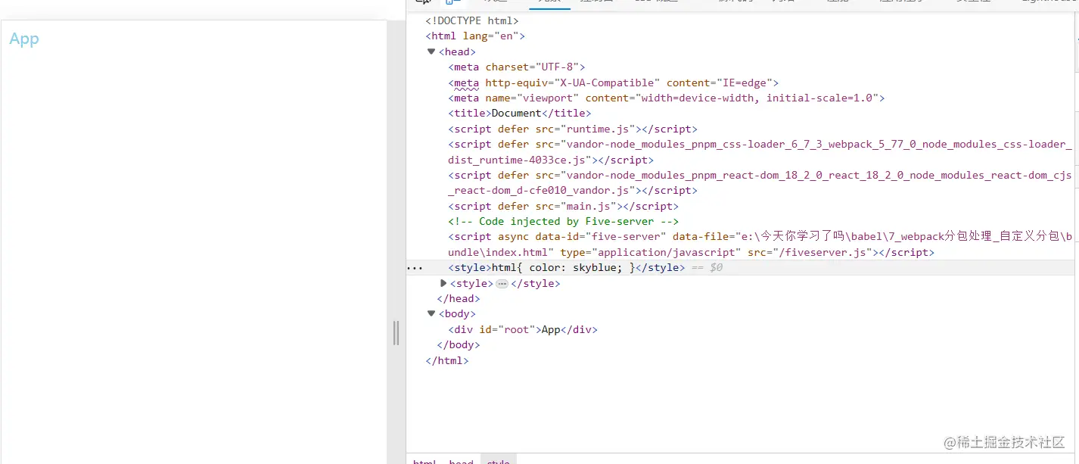Click the "App" text in the page preview

point(24,39)
